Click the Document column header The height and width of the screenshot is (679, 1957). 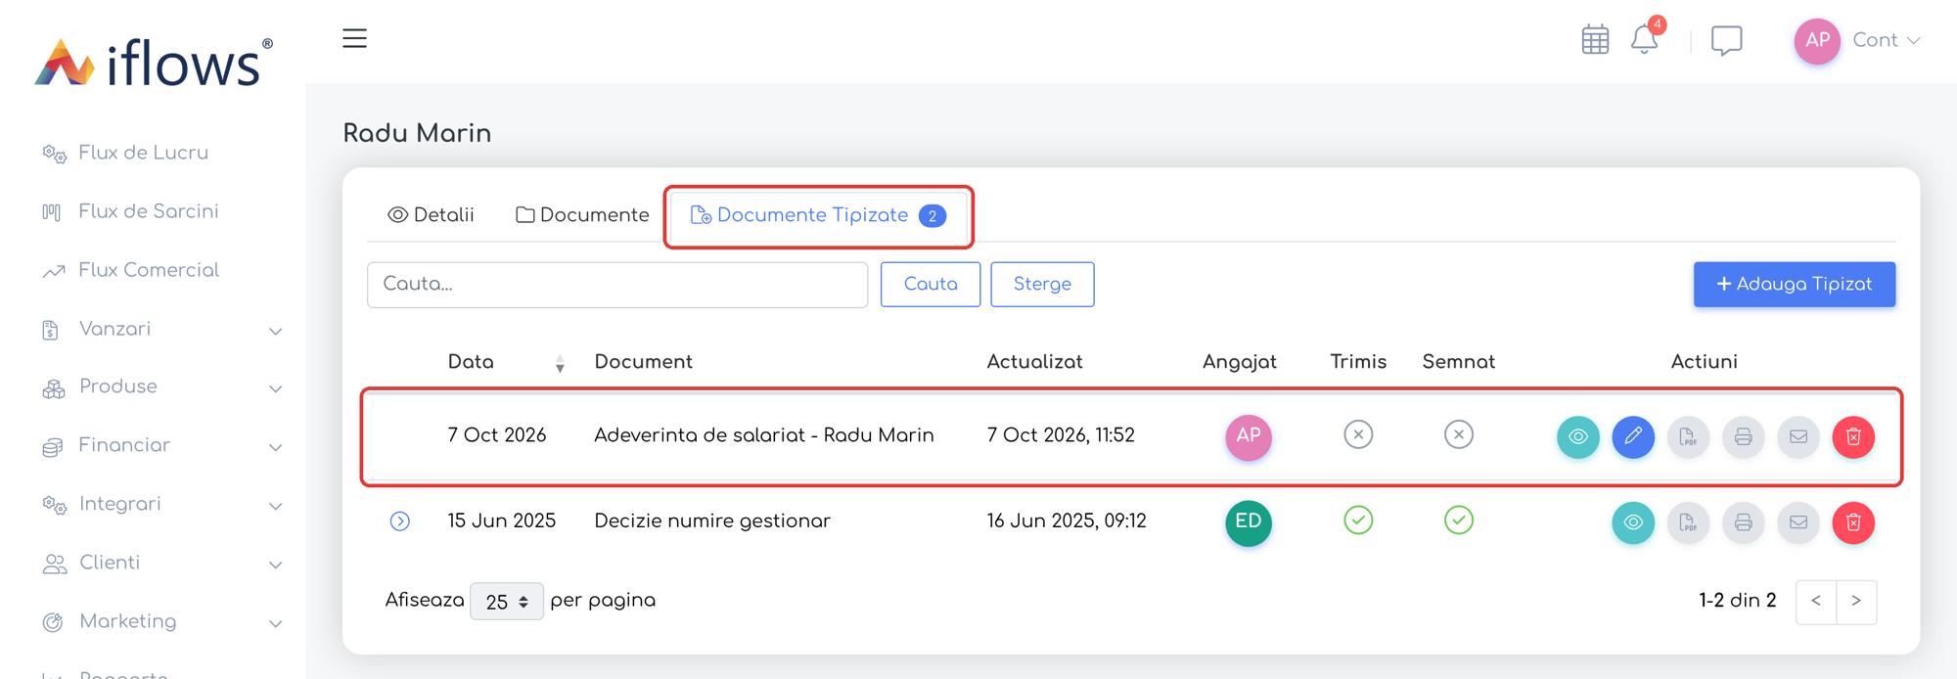(644, 362)
